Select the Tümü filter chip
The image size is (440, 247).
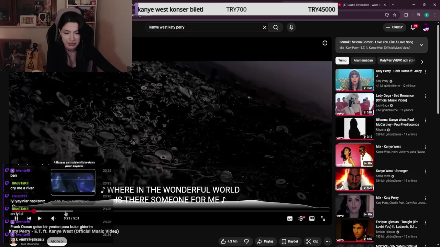(x=342, y=60)
